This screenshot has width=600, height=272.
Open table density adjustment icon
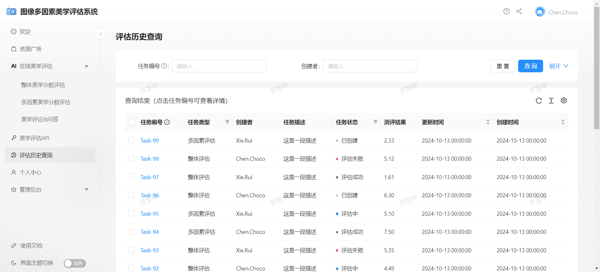point(551,101)
